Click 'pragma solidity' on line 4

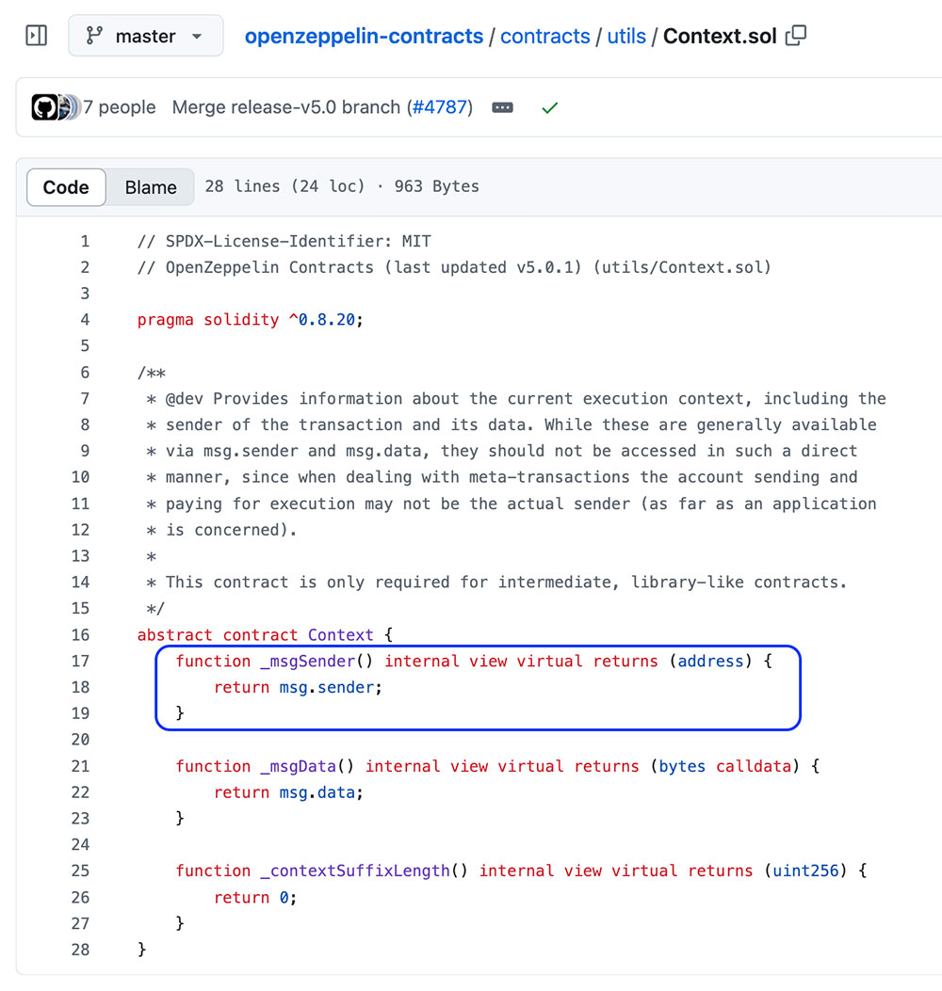pyautogui.click(x=208, y=320)
